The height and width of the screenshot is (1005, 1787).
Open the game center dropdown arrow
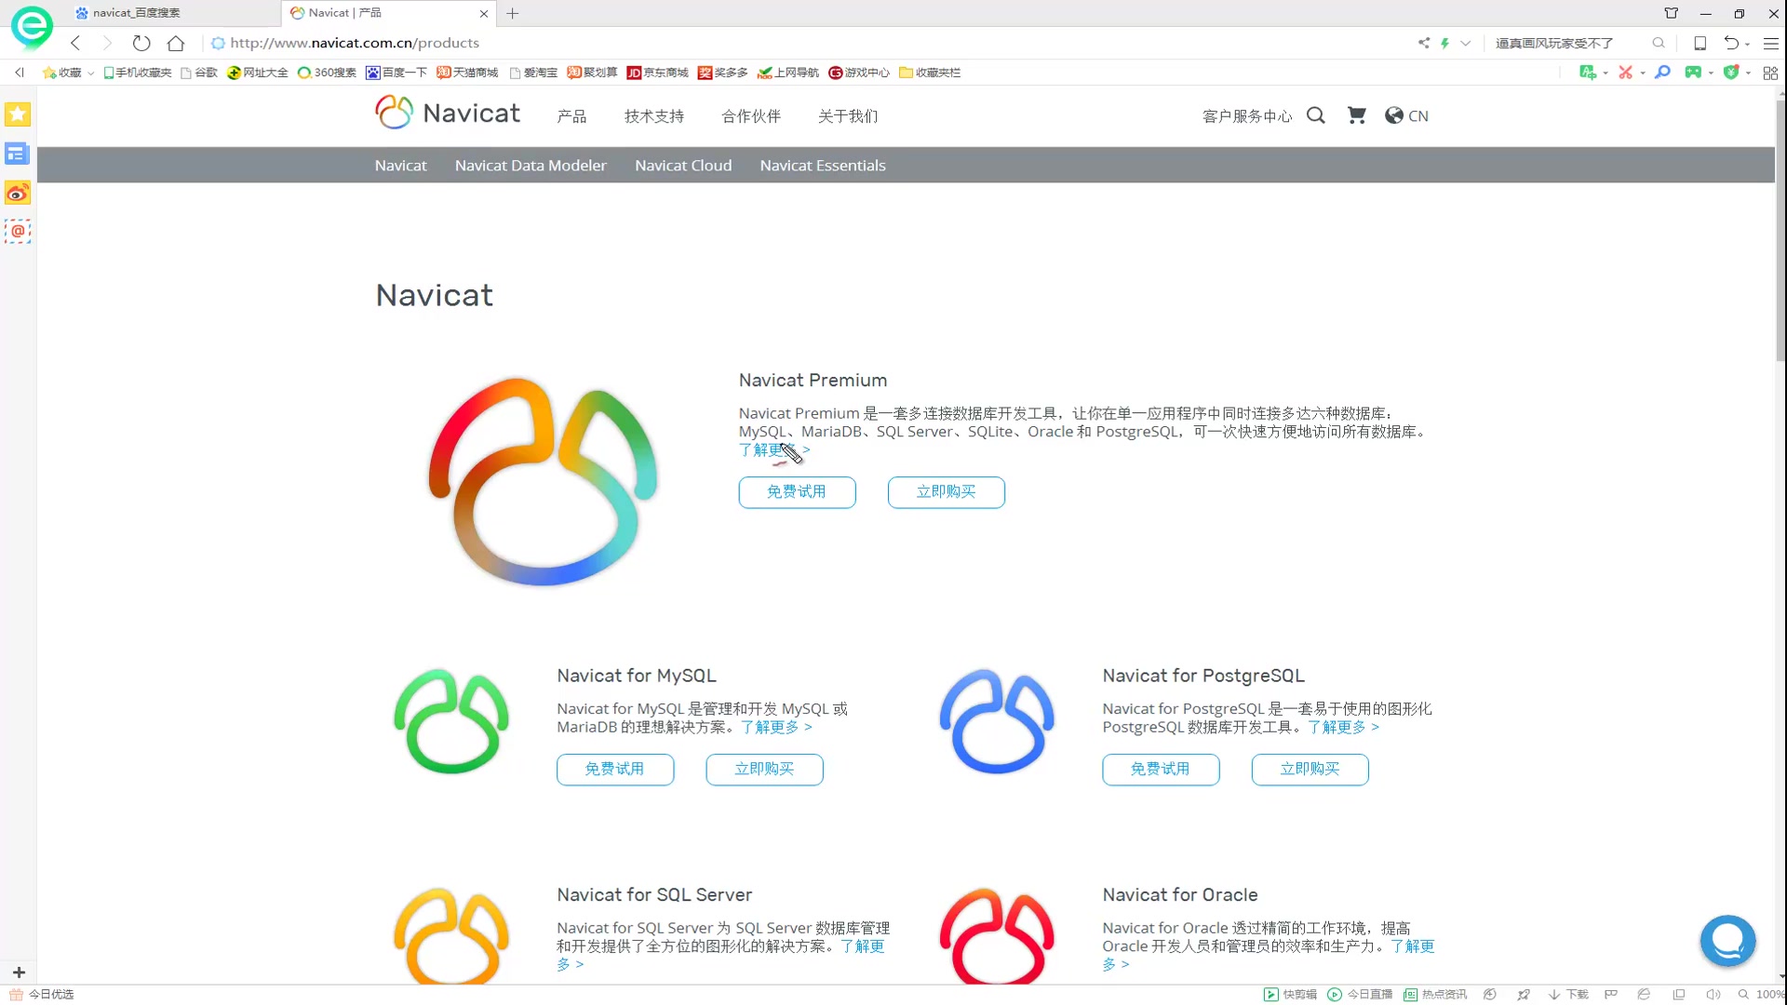tap(1711, 73)
